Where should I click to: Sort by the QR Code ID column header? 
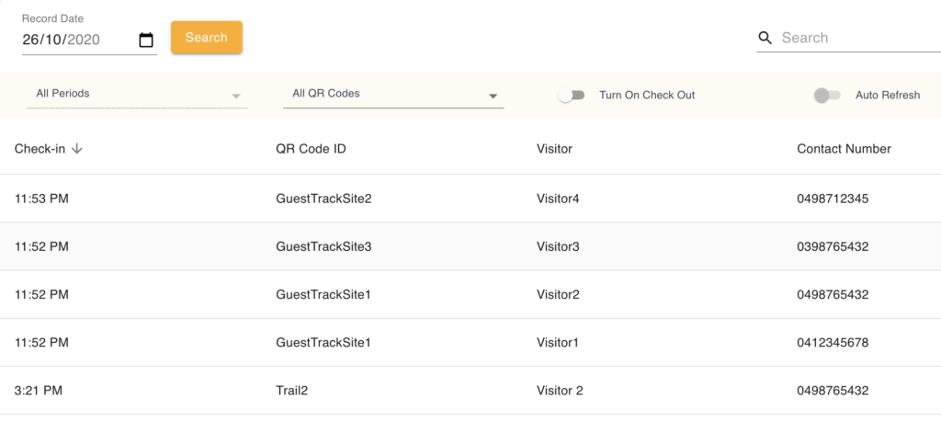311,149
